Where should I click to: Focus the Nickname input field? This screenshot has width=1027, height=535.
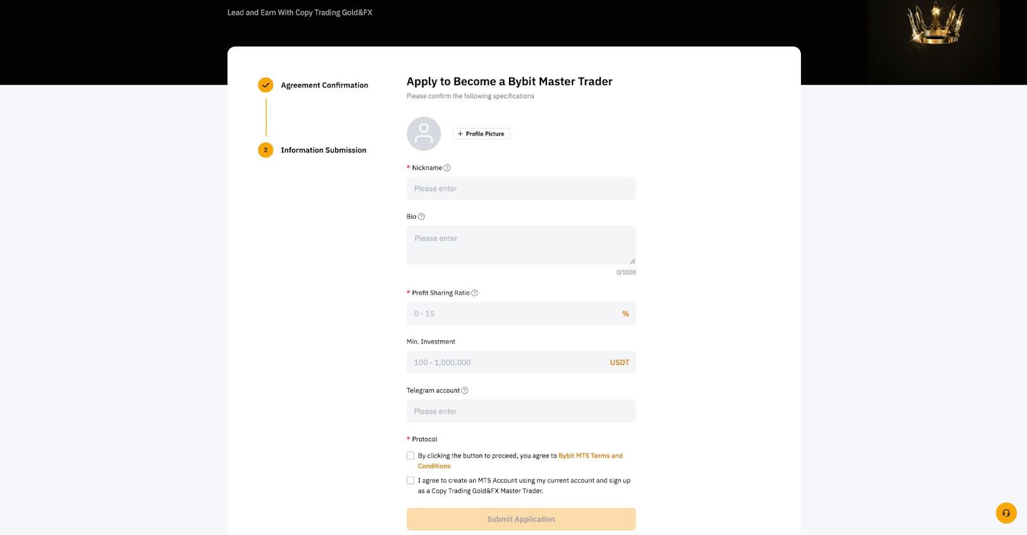click(x=521, y=189)
